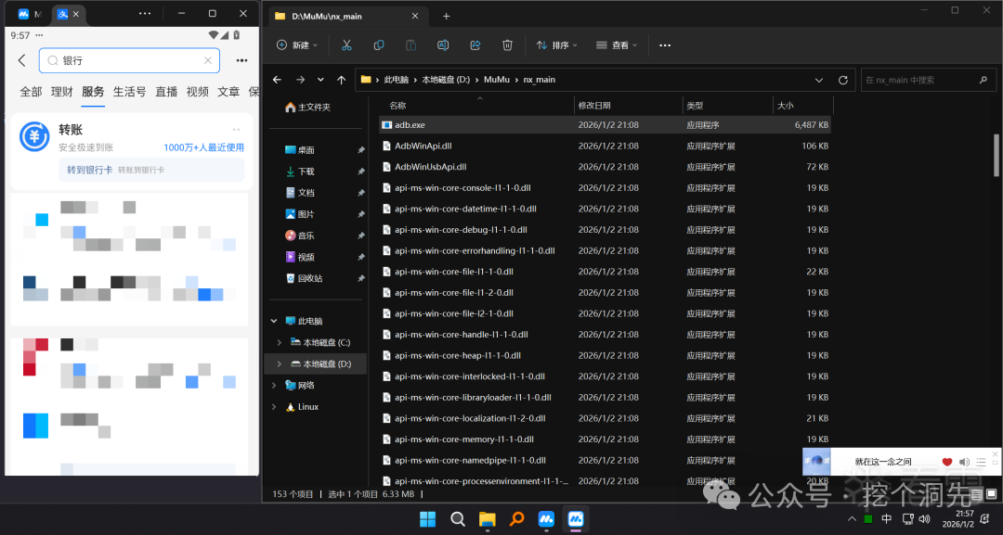This screenshot has width=1003, height=535.
Task: Click the file list vertical scrollbar
Action: tap(996, 155)
